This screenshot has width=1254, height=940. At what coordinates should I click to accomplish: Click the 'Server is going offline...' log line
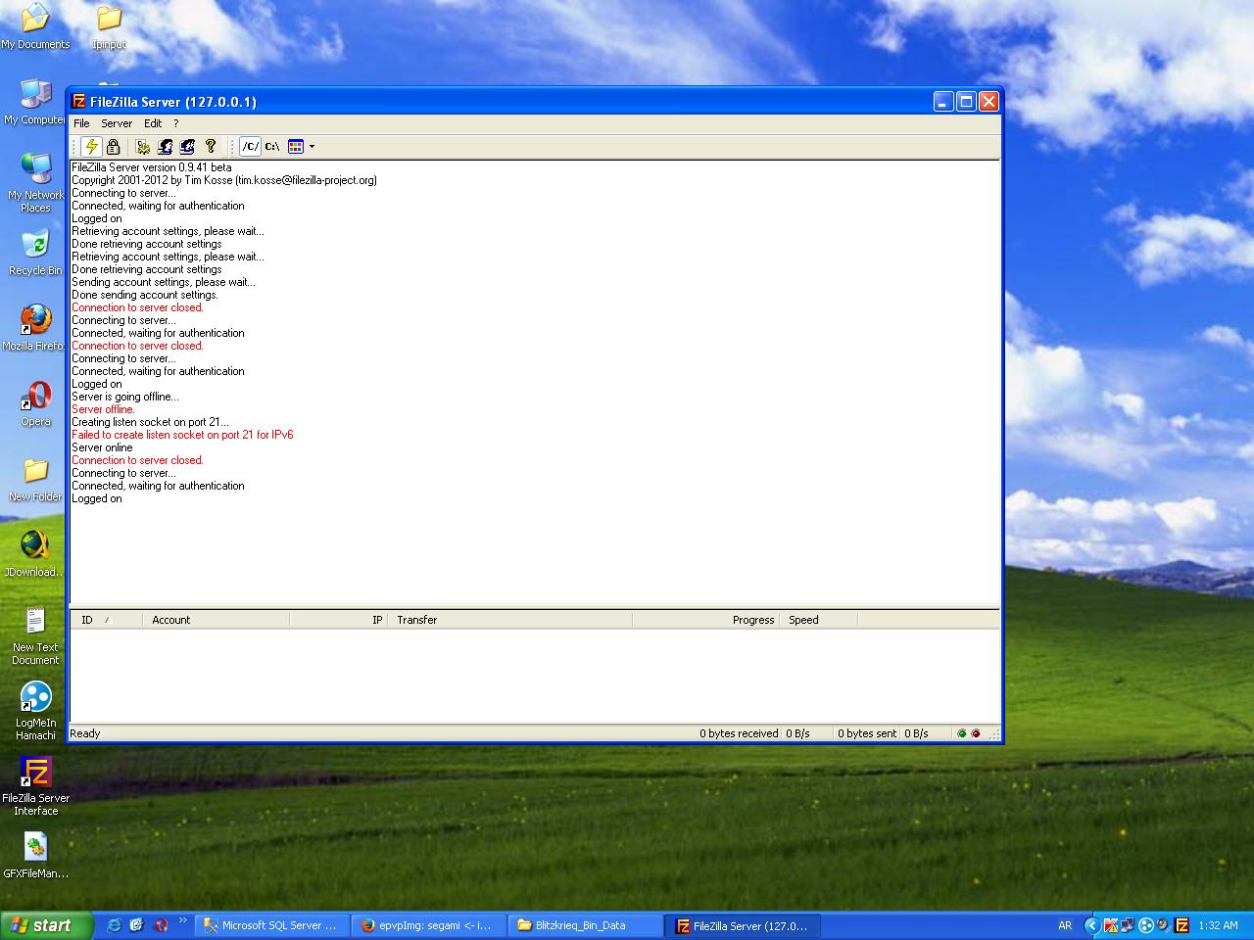tap(125, 397)
